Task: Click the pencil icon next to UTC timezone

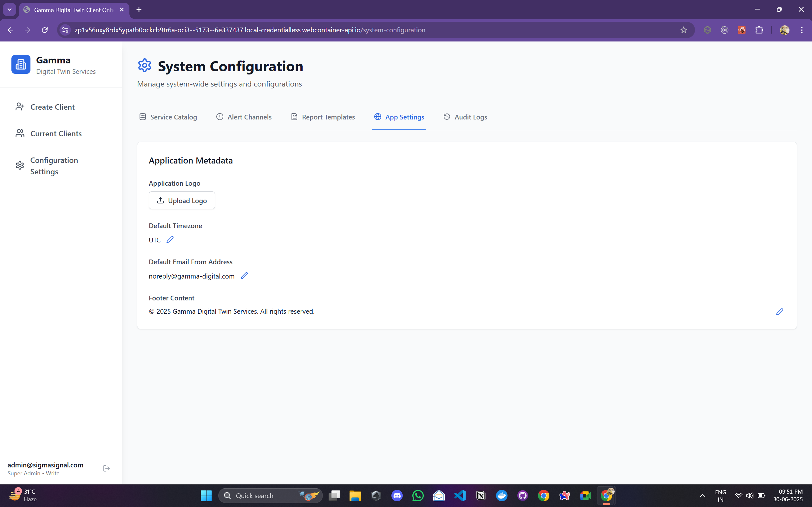Action: coord(170,240)
